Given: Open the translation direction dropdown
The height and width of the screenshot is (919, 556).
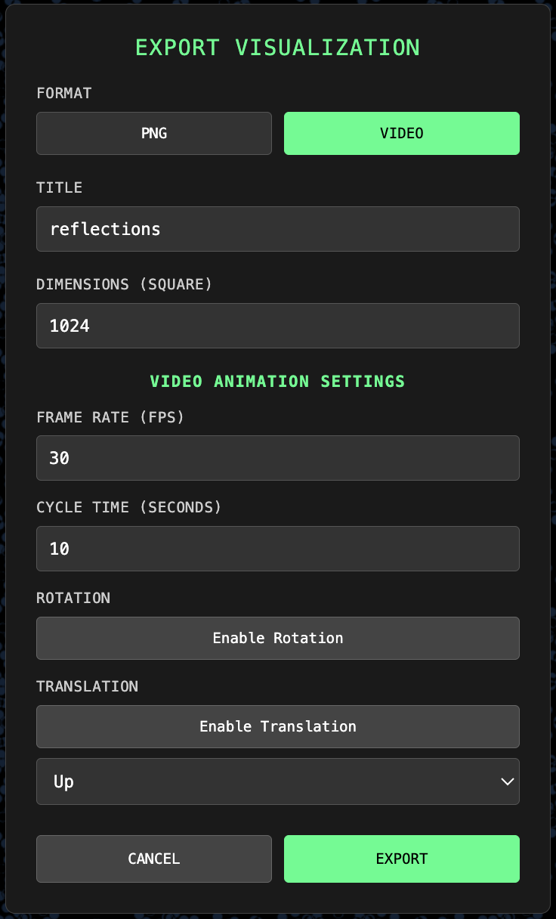Looking at the screenshot, I should point(277,781).
